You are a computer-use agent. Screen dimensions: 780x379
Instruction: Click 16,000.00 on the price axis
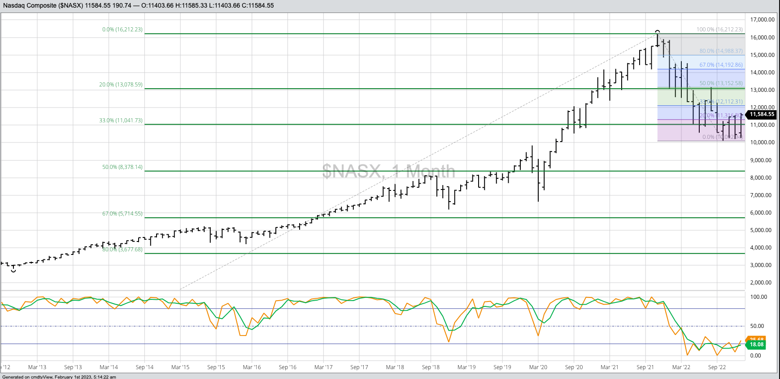pos(762,38)
